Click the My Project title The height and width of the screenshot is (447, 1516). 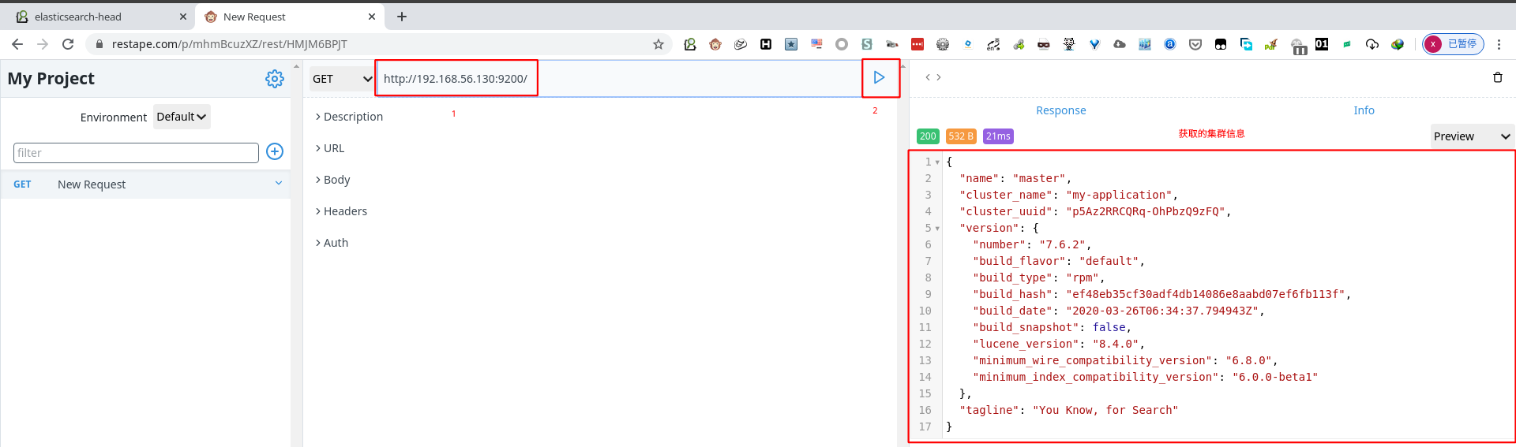coord(51,79)
